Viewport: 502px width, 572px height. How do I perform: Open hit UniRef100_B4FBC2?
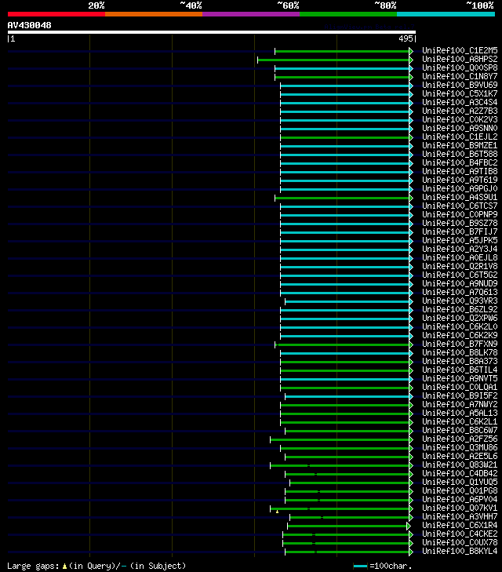460,162
